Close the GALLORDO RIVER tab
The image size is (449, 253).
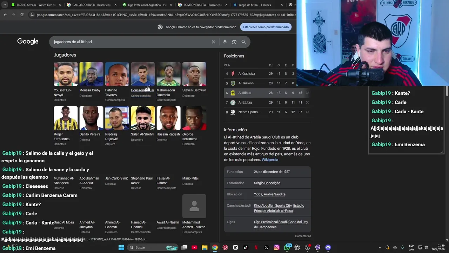(115, 5)
